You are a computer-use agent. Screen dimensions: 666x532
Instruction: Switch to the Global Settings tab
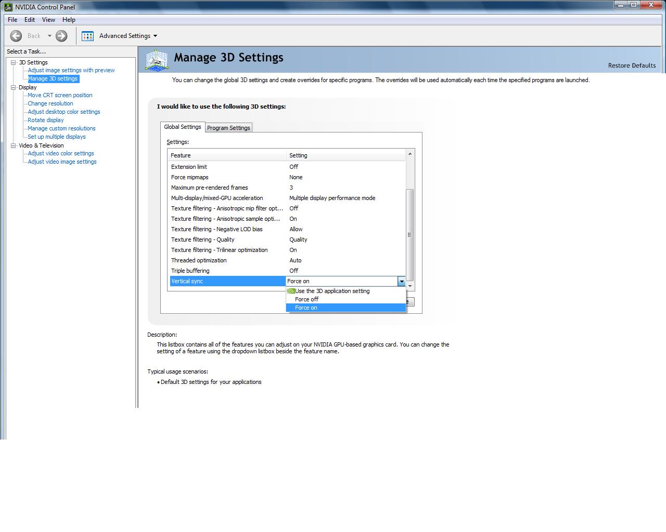(x=183, y=127)
